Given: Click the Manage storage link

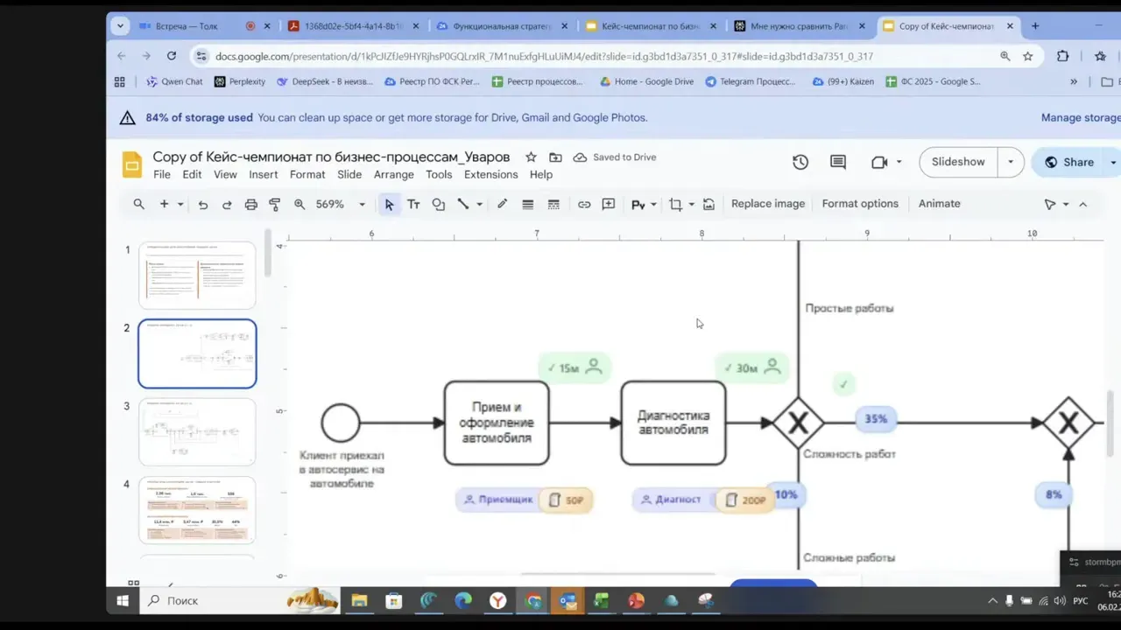Looking at the screenshot, I should coord(1080,117).
